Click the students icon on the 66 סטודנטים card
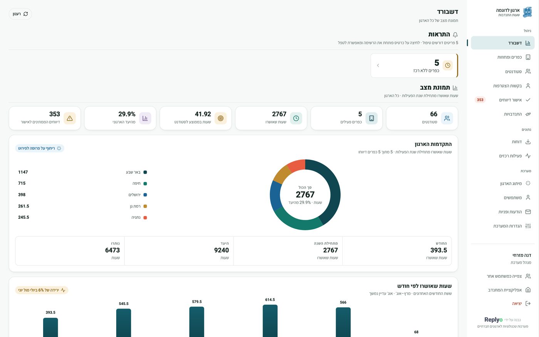The image size is (539, 337). (447, 118)
